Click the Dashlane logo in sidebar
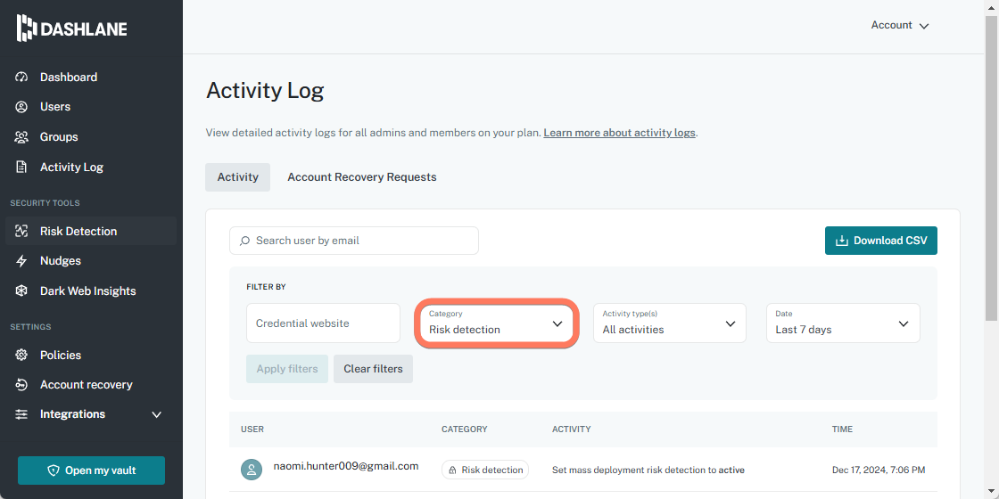This screenshot has height=499, width=999. click(x=72, y=29)
